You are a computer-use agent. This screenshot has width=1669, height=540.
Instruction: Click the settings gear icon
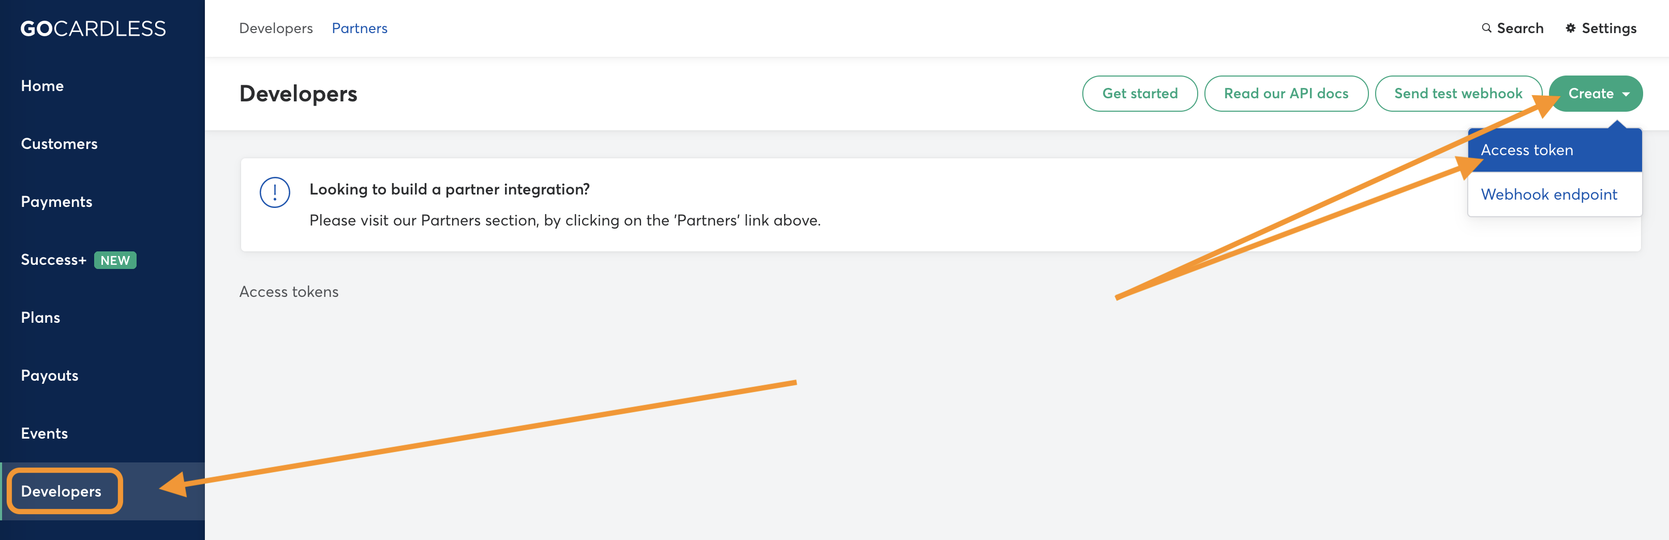(x=1571, y=28)
